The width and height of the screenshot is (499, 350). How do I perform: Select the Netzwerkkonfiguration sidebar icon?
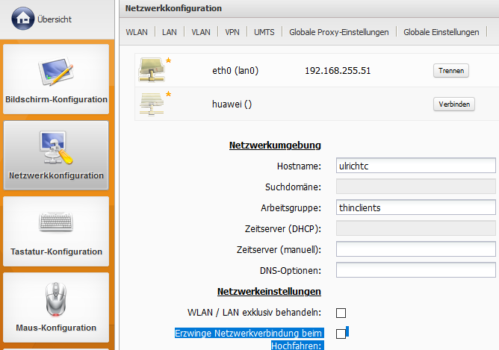click(x=56, y=148)
